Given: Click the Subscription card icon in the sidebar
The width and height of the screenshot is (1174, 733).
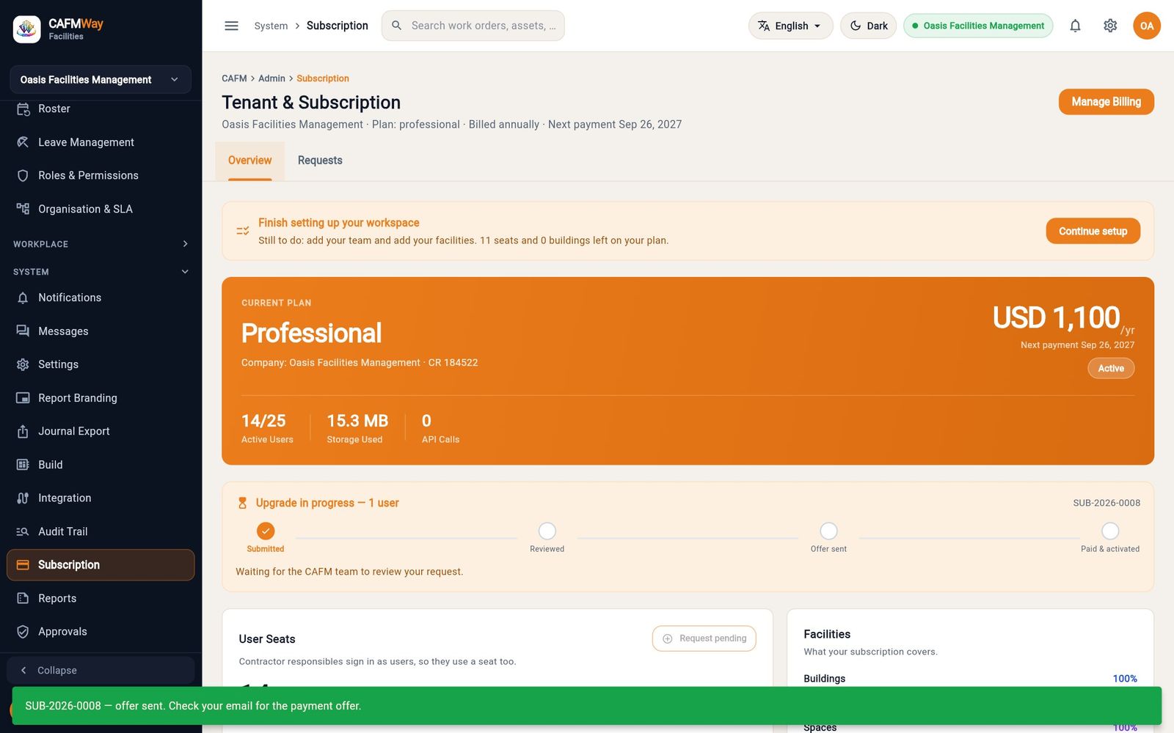Looking at the screenshot, I should pyautogui.click(x=23, y=565).
